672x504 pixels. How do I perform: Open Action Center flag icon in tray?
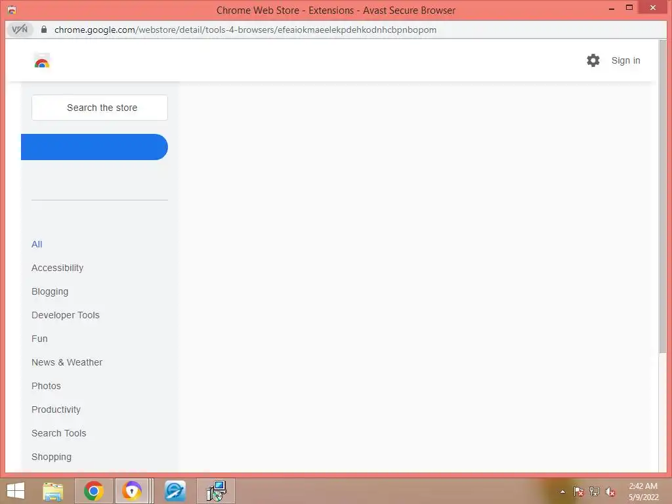coord(579,492)
